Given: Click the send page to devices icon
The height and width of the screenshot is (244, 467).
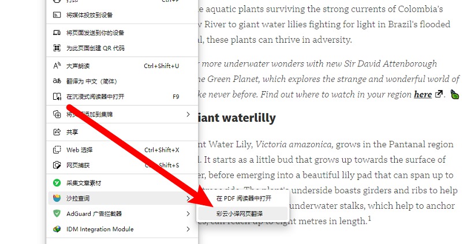Looking at the screenshot, I should 57,32.
